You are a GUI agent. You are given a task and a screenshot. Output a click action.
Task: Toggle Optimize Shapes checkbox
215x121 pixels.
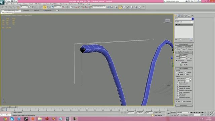178,83
